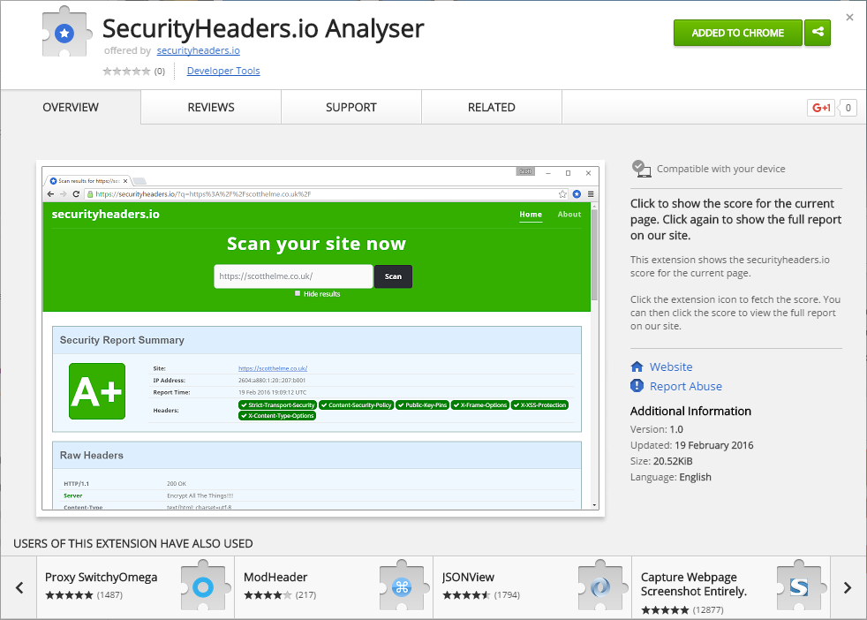Viewport: 867px width, 620px height.
Task: Open the Developer Tools link
Action: point(222,71)
